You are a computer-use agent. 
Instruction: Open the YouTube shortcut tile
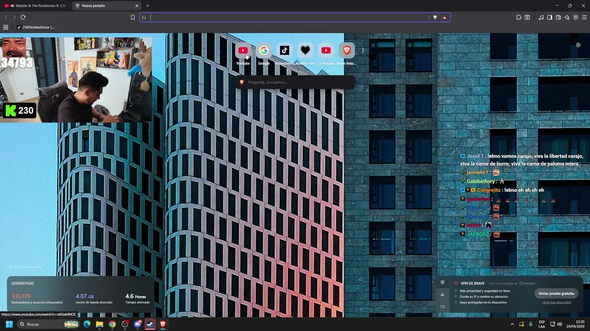[x=243, y=51]
